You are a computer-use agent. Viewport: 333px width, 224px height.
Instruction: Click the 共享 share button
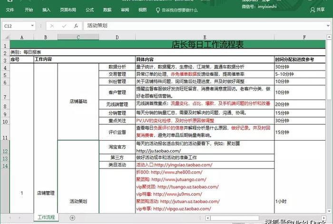pos(317,10)
